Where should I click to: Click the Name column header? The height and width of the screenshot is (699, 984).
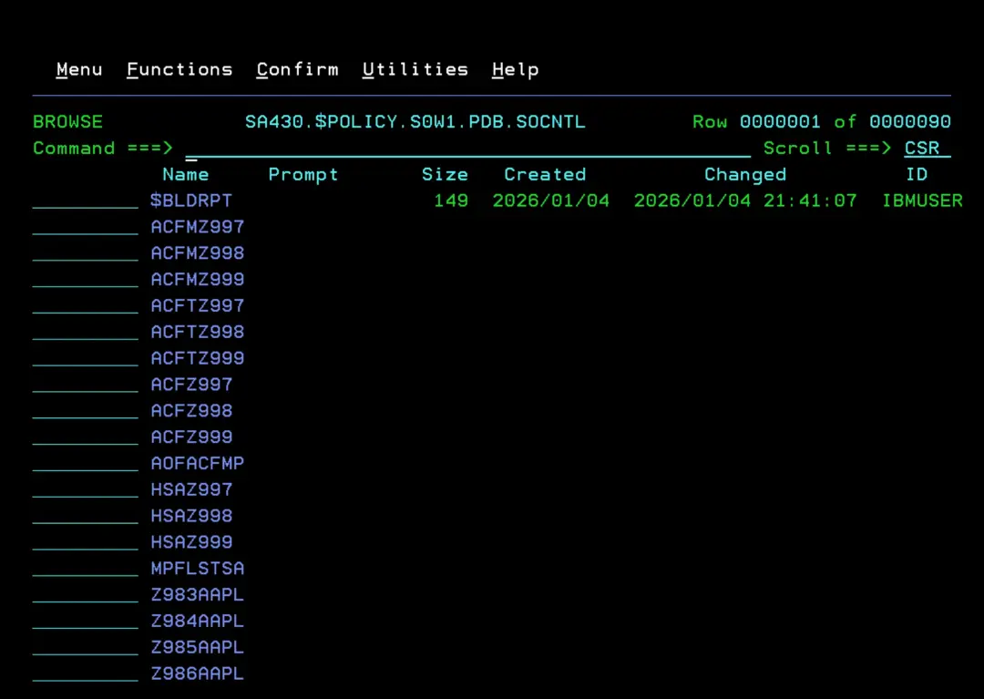pos(186,174)
